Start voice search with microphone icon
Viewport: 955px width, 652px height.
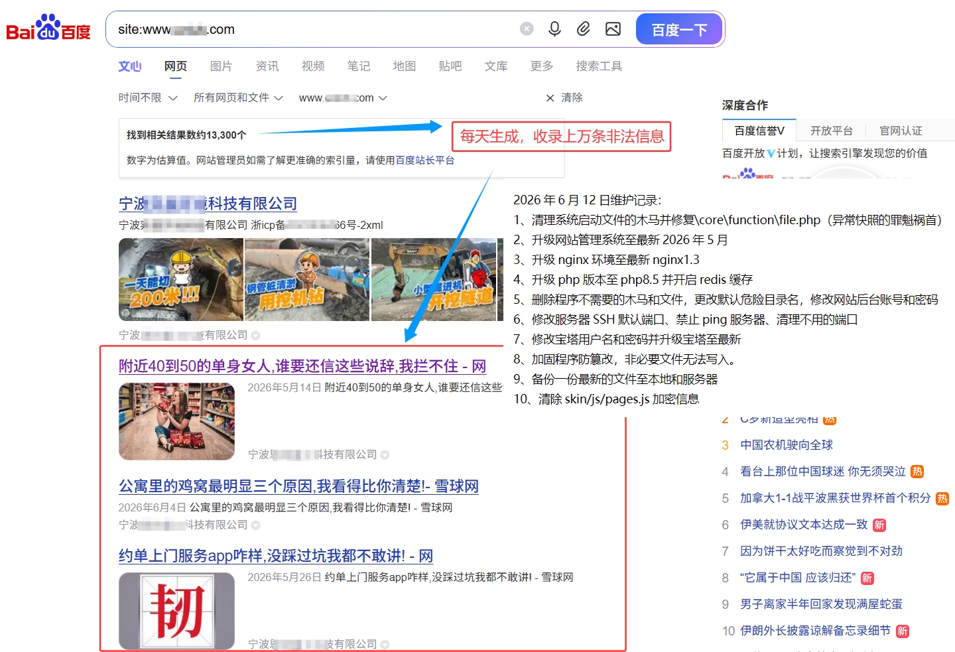click(x=554, y=29)
